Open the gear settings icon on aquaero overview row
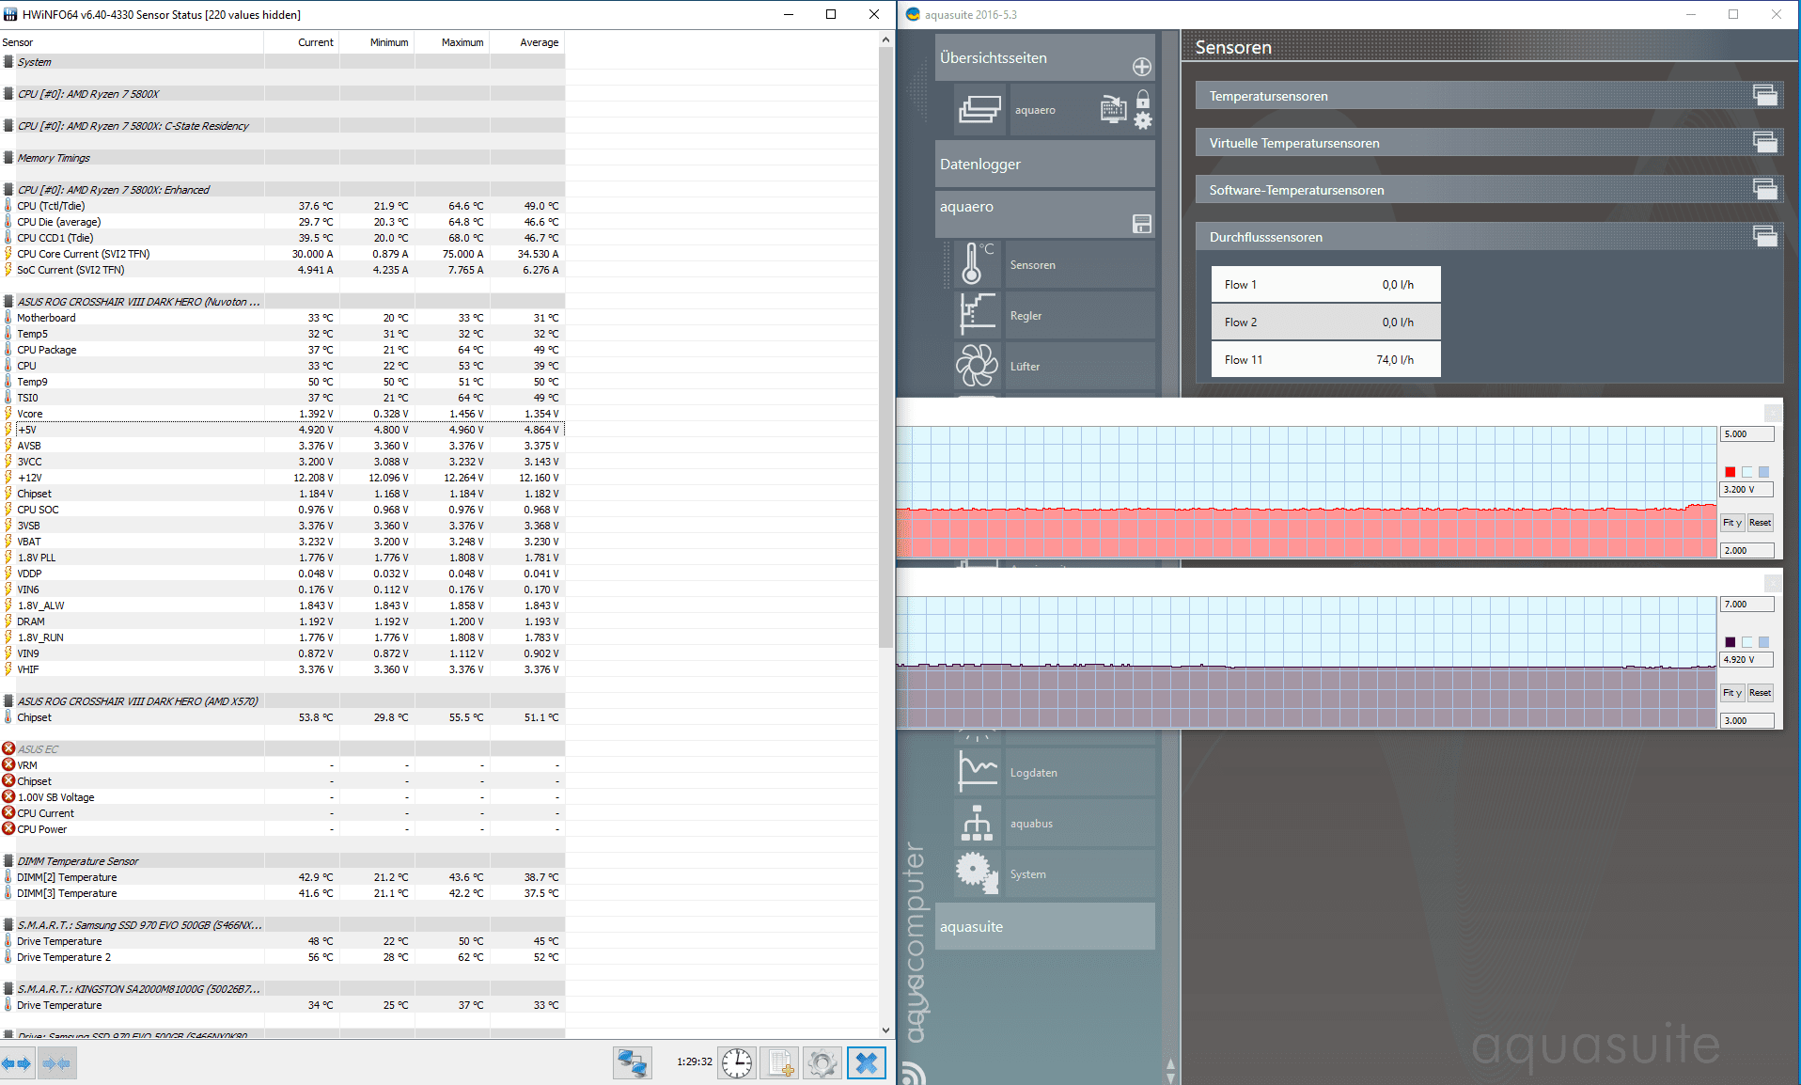Screen dimensions: 1801x1085 point(1143,120)
